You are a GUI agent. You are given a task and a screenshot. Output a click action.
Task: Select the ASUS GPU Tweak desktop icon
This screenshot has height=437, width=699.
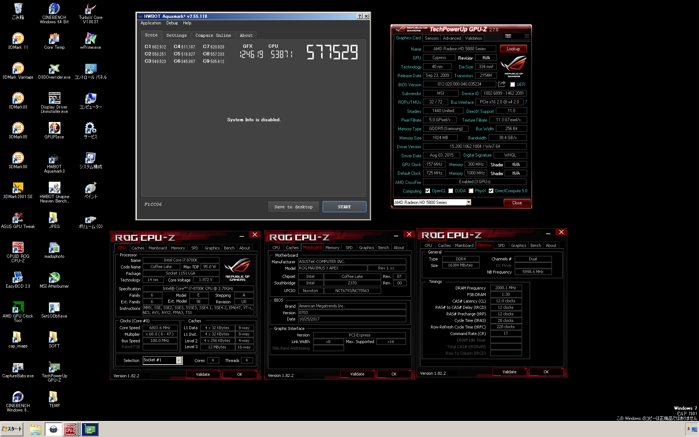coord(18,220)
